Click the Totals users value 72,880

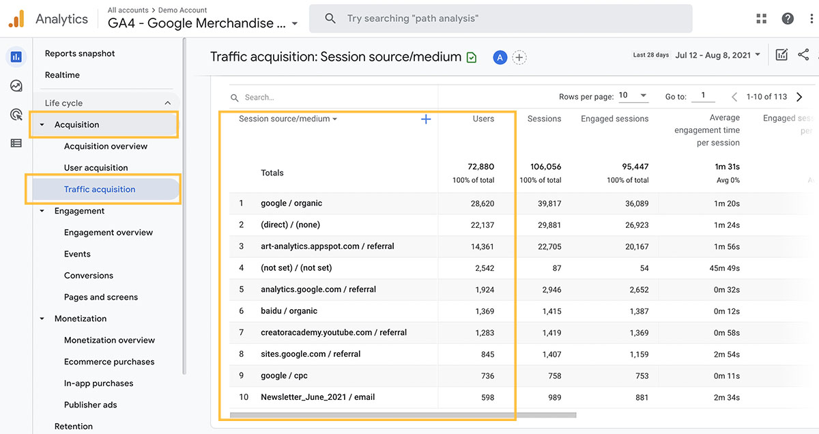pyautogui.click(x=481, y=167)
